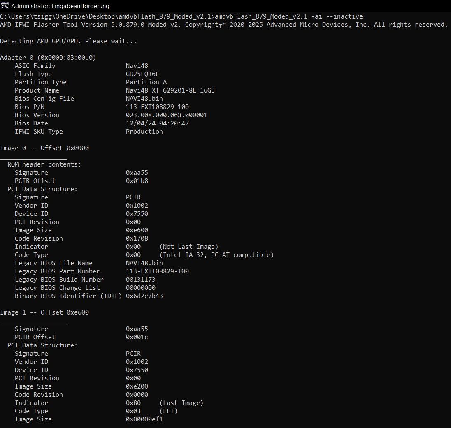Image resolution: width=451 pixels, height=428 pixels.
Task: Click the Flash Type value GD25LQ16E
Action: click(x=143, y=74)
